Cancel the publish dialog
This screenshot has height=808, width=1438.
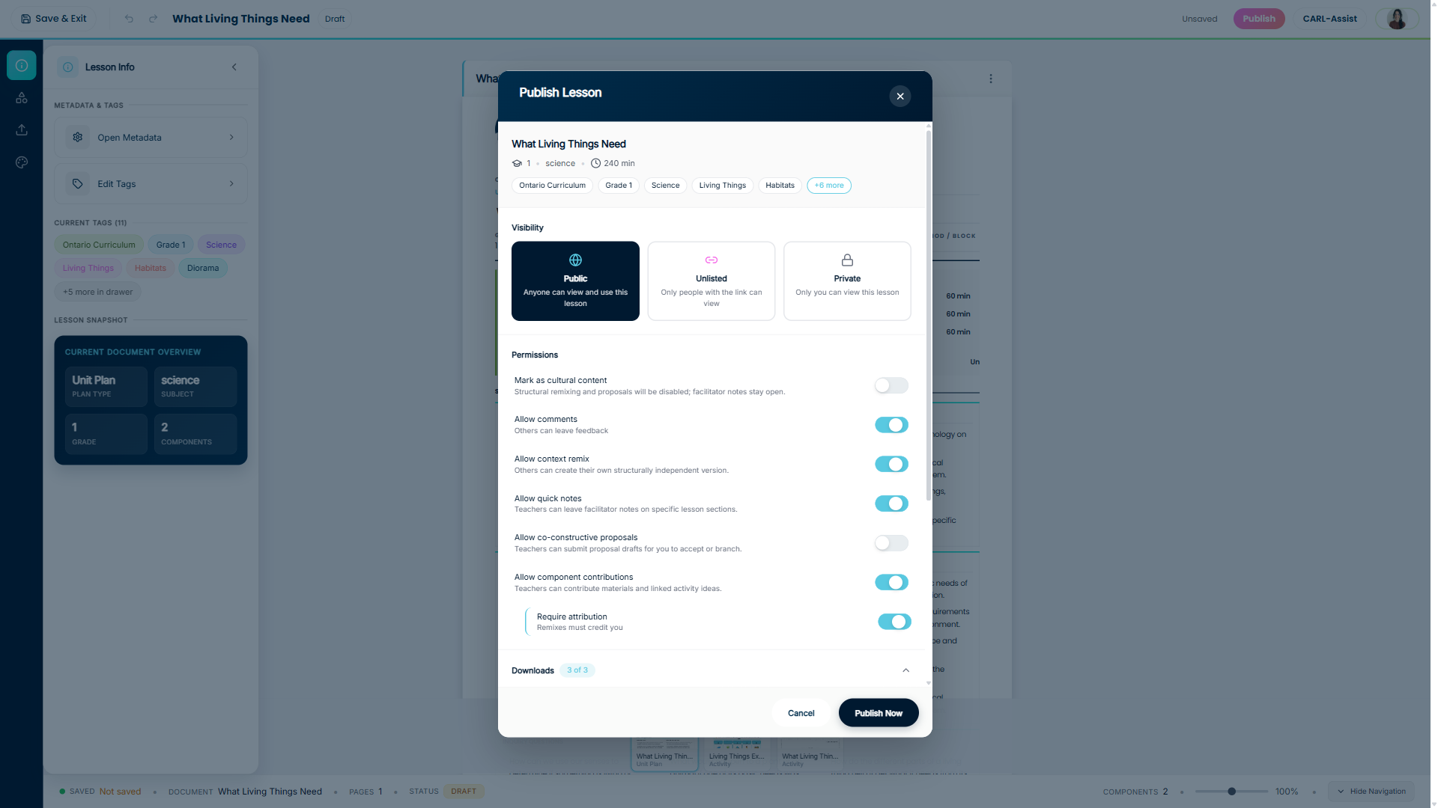[x=800, y=712]
